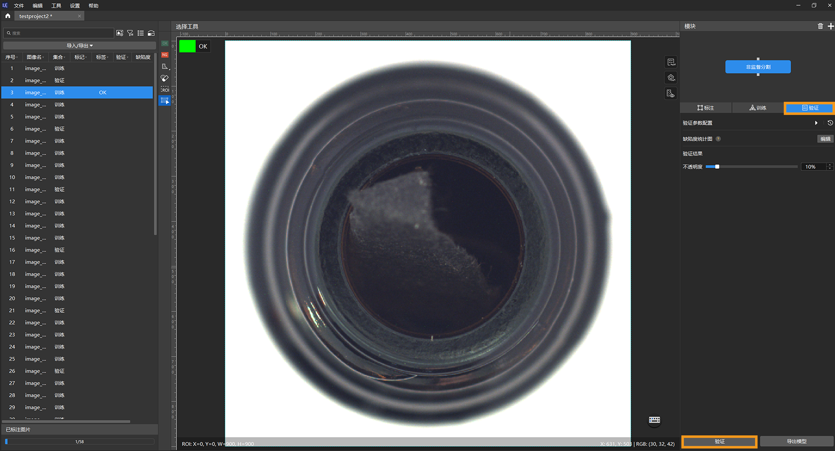Select image row 16 in the list
Viewport: 835px width, 451px height.
(77, 250)
